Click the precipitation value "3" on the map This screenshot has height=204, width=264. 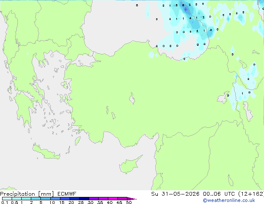tap(211, 30)
